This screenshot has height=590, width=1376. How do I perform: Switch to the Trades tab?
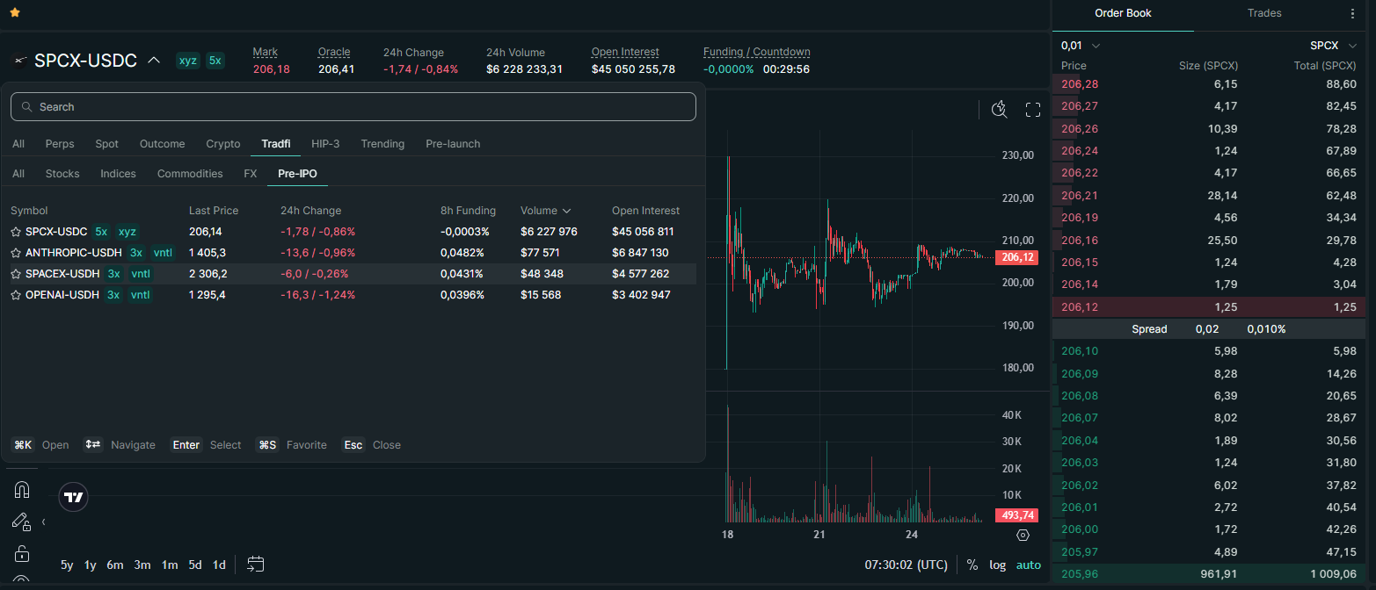[1264, 13]
